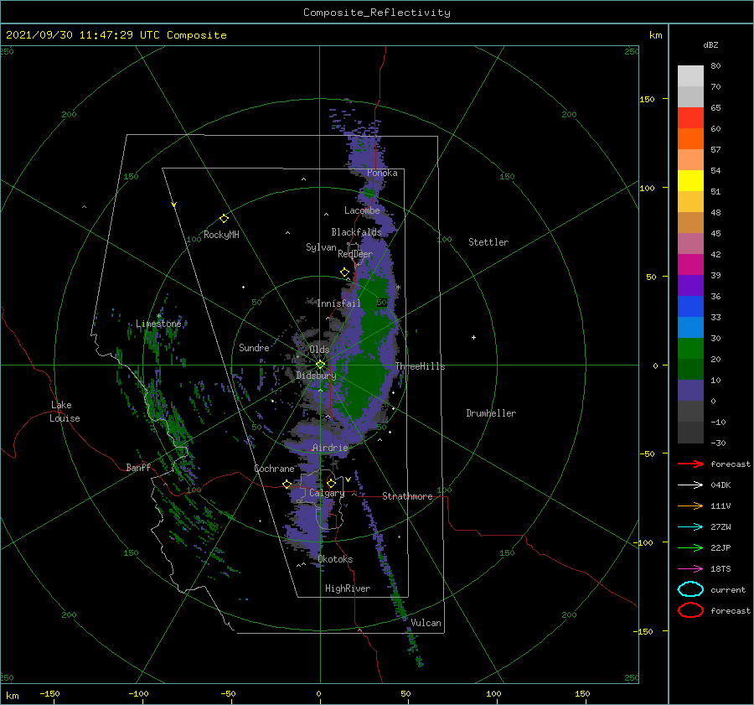Click the Blackfalds city label

pyautogui.click(x=356, y=232)
